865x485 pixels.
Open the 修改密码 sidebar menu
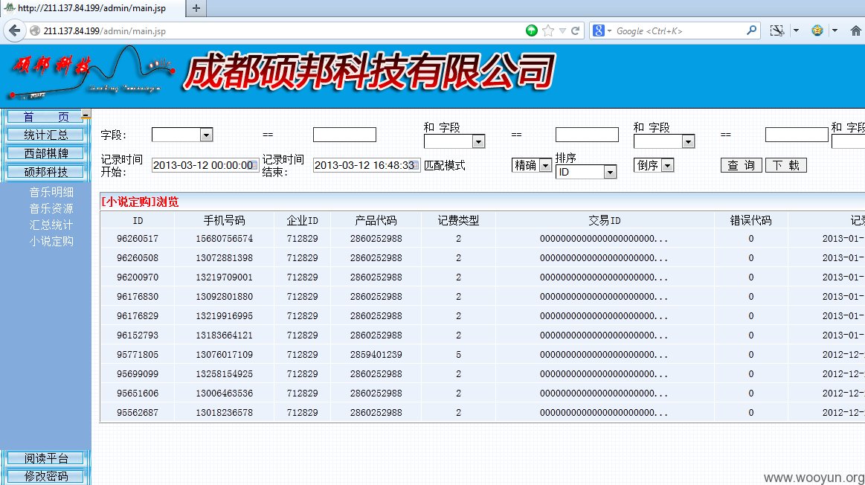pyautogui.click(x=45, y=476)
